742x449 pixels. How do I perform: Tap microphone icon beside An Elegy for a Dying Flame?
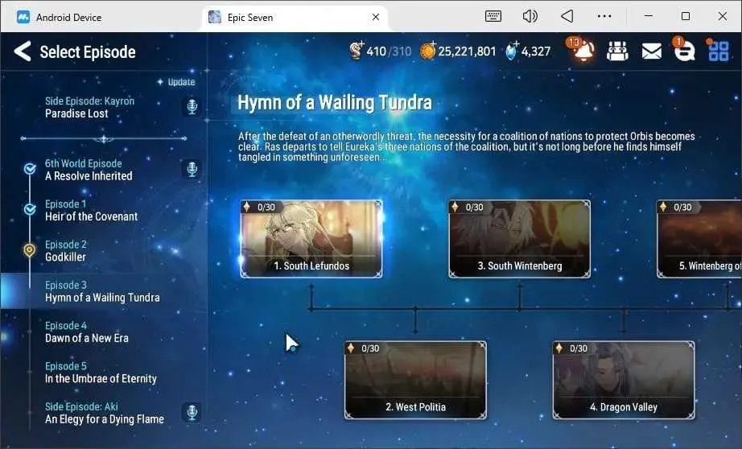(x=192, y=412)
